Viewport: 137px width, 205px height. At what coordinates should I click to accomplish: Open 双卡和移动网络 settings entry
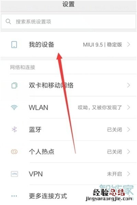[68, 85]
